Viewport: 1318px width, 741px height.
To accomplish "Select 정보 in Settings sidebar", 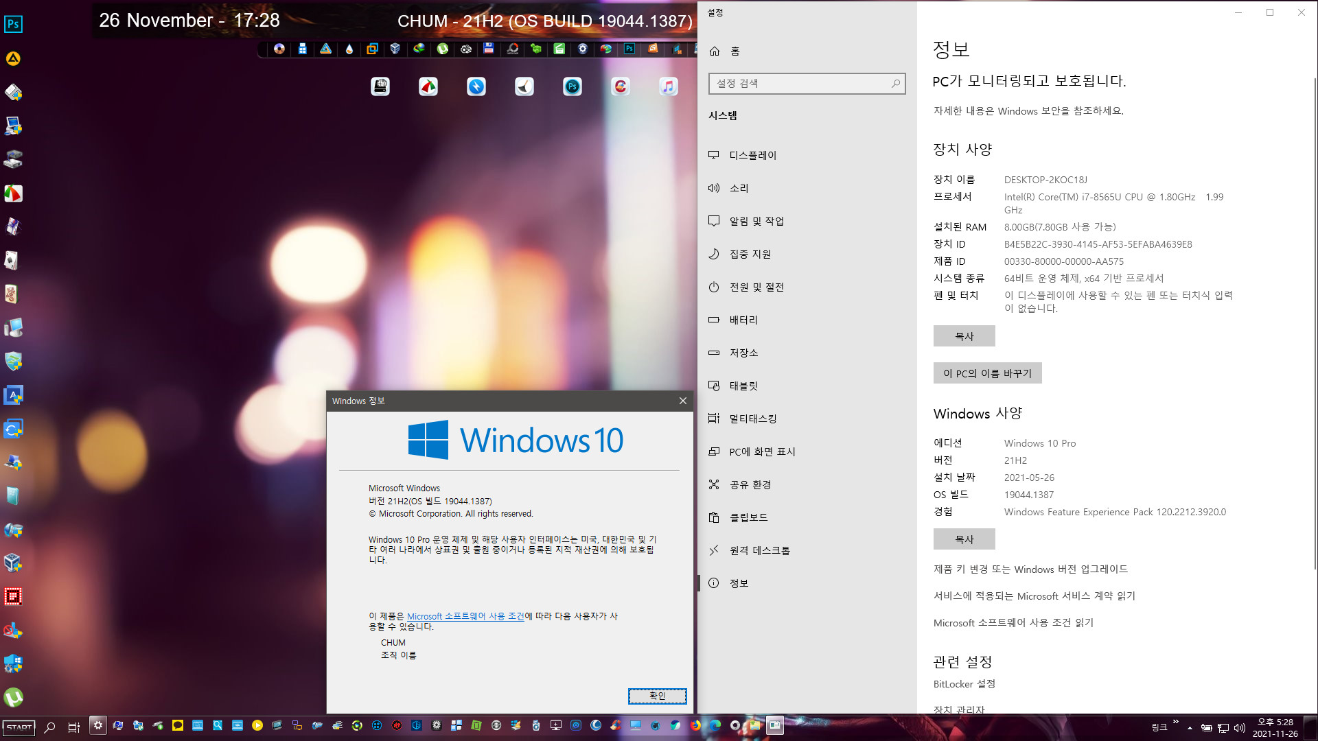I will pyautogui.click(x=807, y=583).
